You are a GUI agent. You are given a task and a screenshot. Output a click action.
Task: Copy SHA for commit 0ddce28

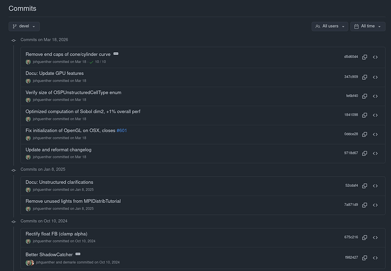364,134
